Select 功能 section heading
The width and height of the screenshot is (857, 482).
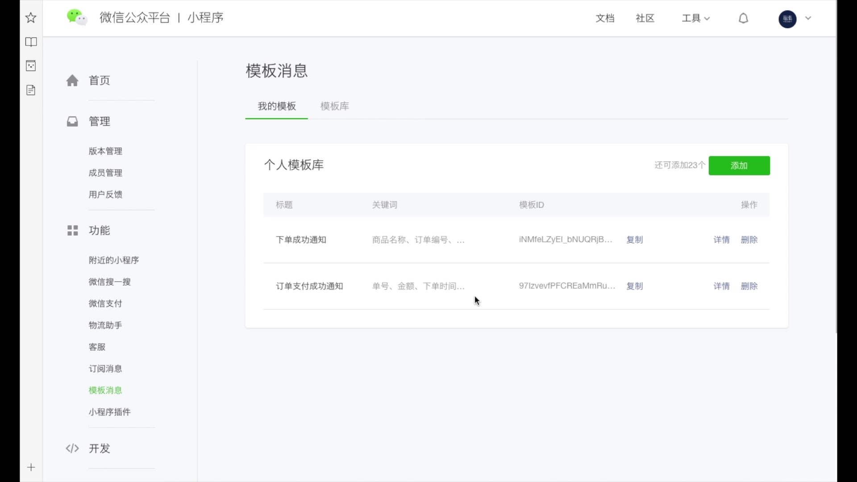point(99,230)
